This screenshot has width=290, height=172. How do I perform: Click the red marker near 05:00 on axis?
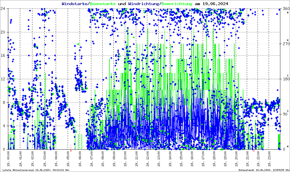(71, 151)
